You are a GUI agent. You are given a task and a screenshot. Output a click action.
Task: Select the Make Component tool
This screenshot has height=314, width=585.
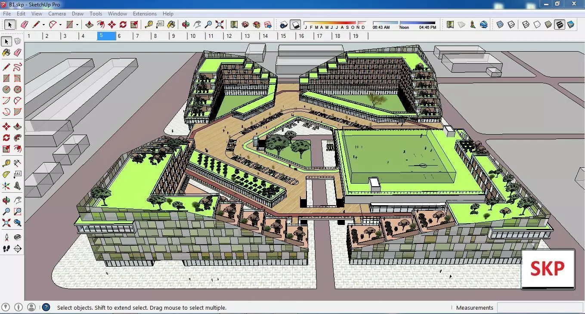pos(17,41)
